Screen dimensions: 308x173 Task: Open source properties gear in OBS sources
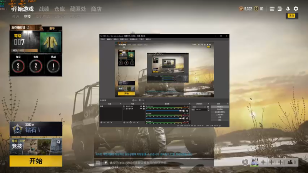(131, 122)
